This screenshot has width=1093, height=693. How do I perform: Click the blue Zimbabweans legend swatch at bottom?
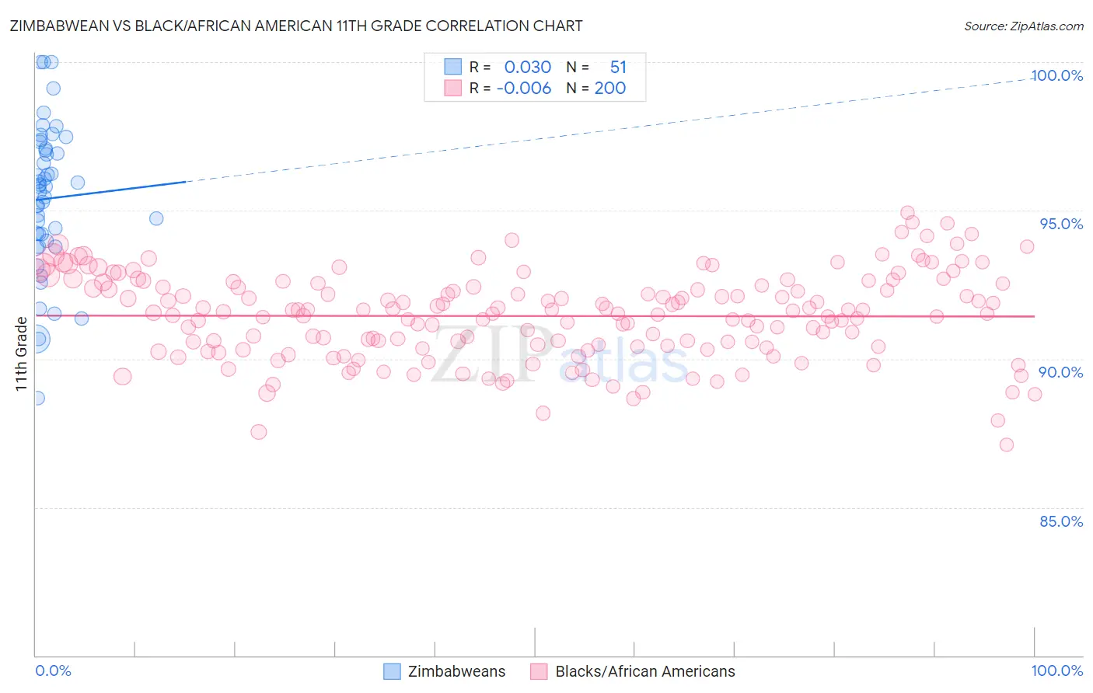coord(393,671)
